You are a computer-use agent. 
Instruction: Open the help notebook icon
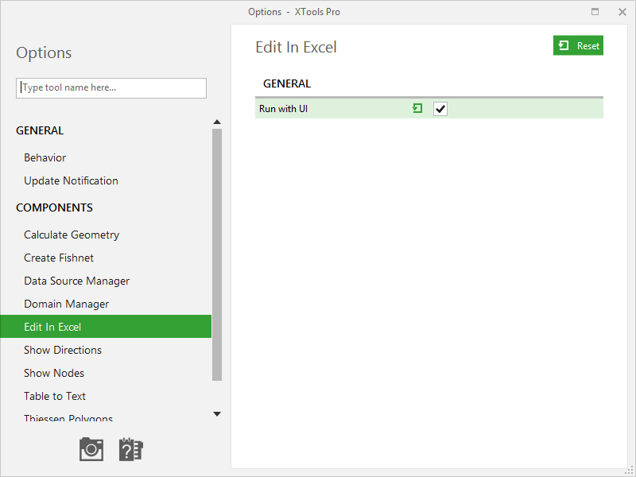click(130, 449)
